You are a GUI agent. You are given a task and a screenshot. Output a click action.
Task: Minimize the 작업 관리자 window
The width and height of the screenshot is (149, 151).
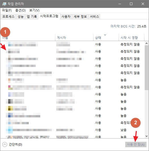coord(120,4)
